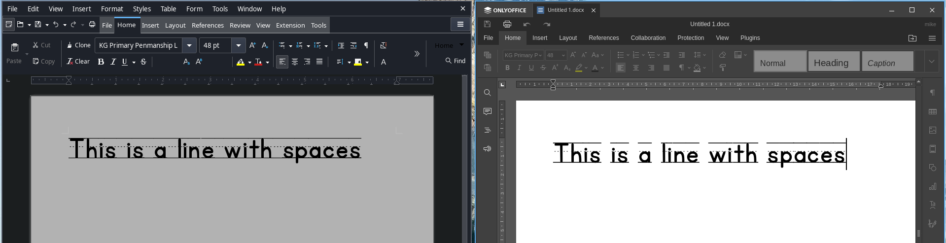The height and width of the screenshot is (243, 946).
Task: Apply the yellow highlighting color in LibreOffice
Action: click(x=241, y=62)
